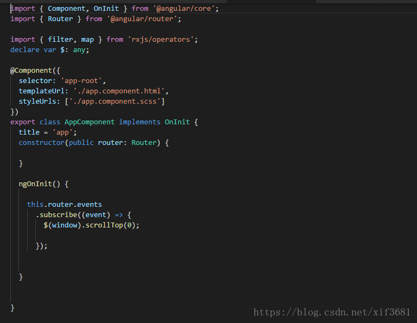
Task: Click the '@angular/router' import string
Action: (142, 19)
